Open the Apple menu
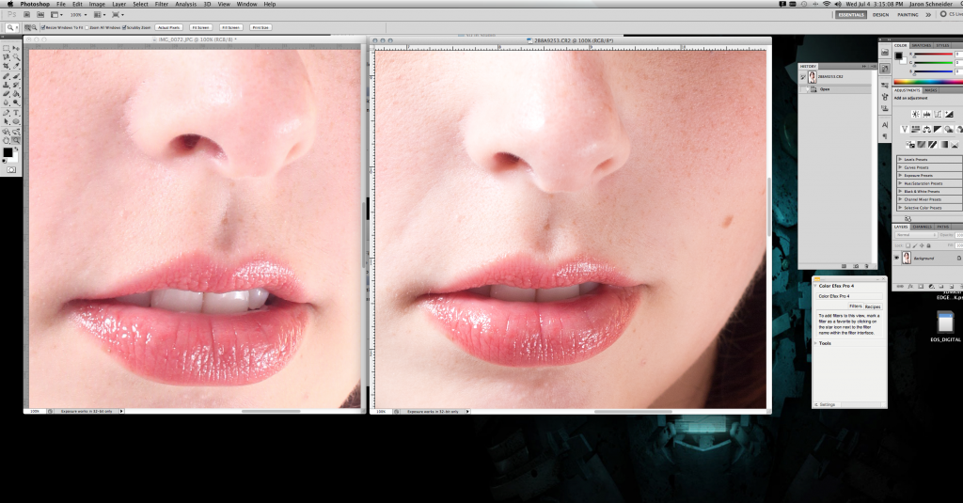 pos(9,4)
